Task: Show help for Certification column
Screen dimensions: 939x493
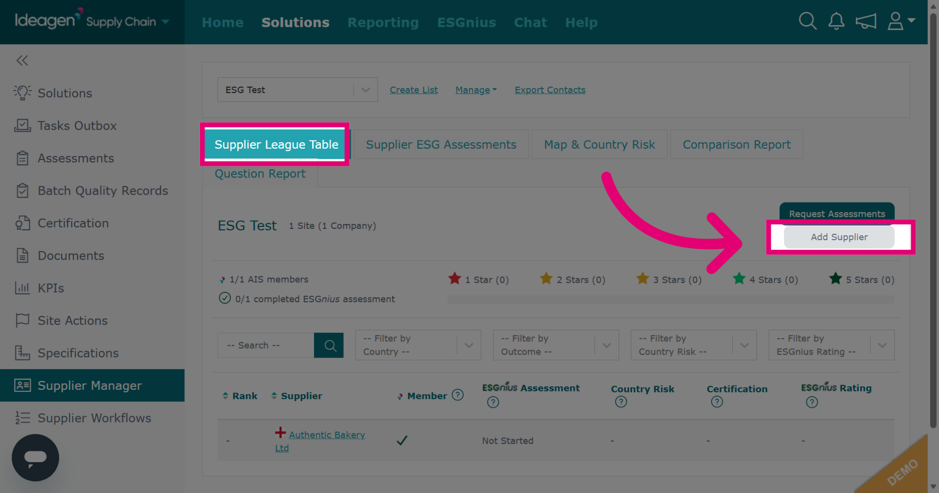Action: click(717, 402)
